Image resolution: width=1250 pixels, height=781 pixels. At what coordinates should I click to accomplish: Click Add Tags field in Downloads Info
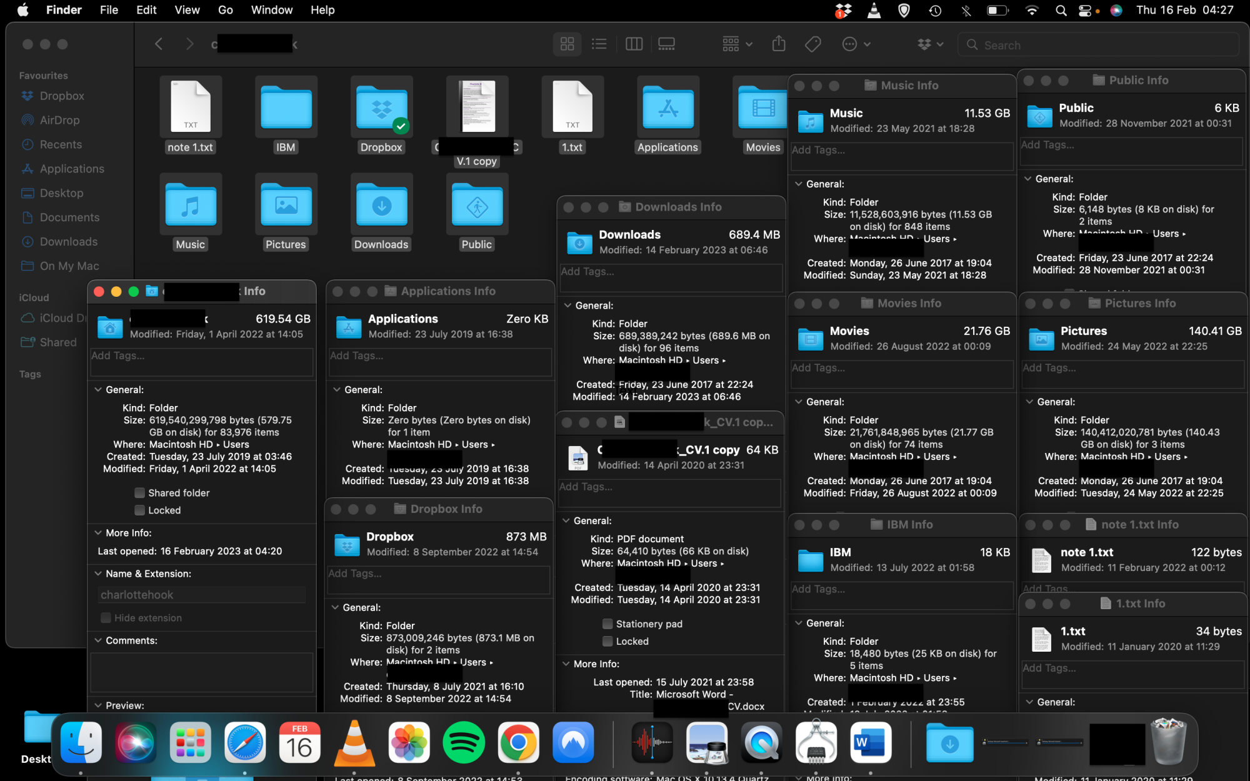click(671, 277)
